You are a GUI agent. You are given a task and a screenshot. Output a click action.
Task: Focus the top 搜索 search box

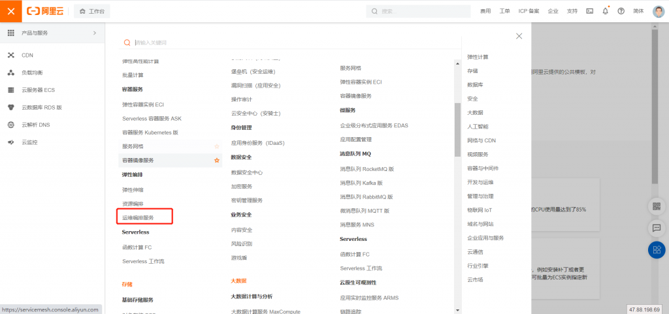click(417, 11)
